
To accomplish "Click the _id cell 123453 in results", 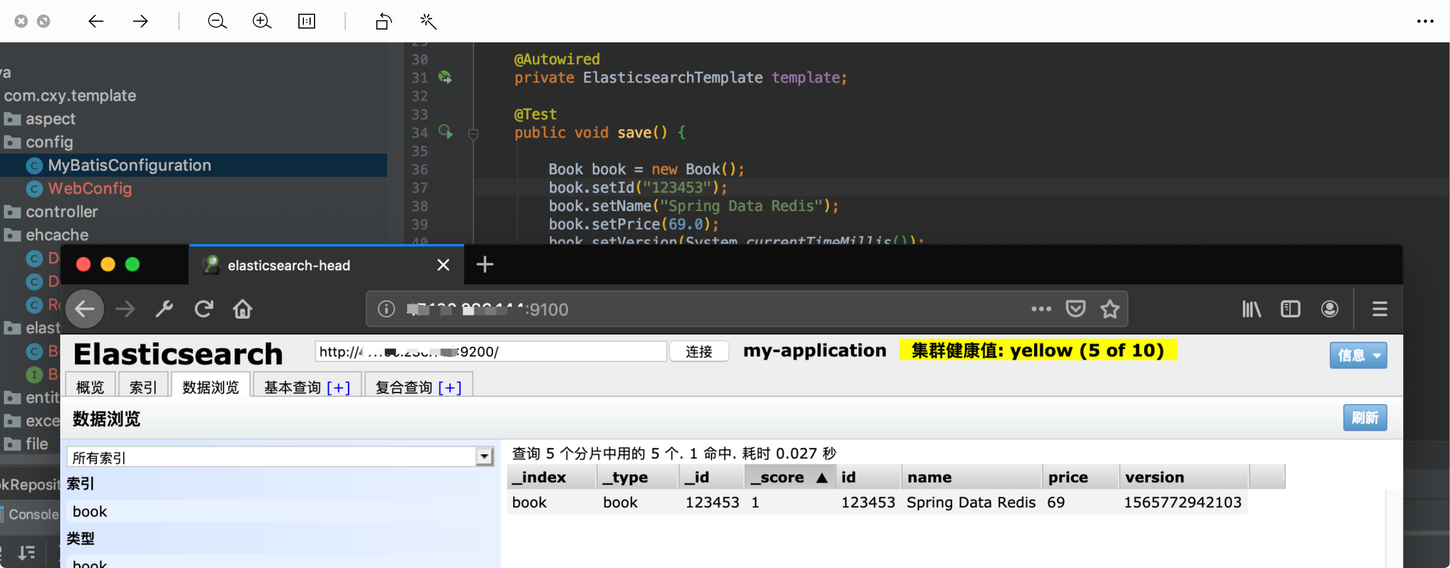I will pyautogui.click(x=712, y=502).
